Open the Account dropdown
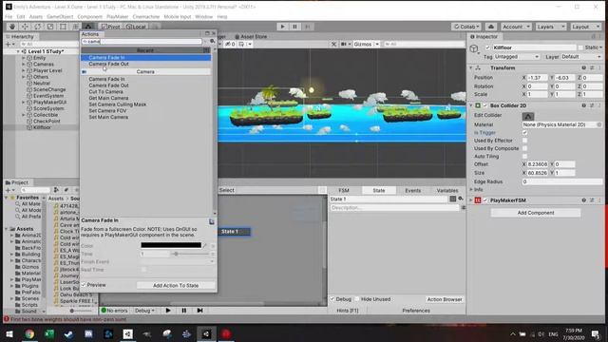608x342 pixels. [516, 27]
